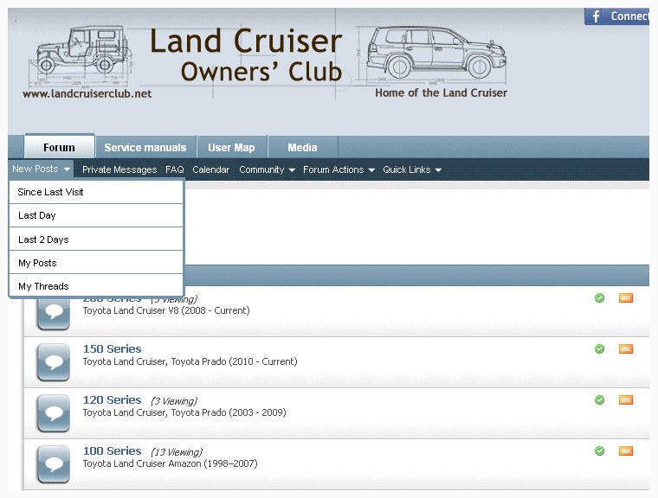Open RSS feed for 150 Series
The image size is (658, 498).
coord(626,348)
